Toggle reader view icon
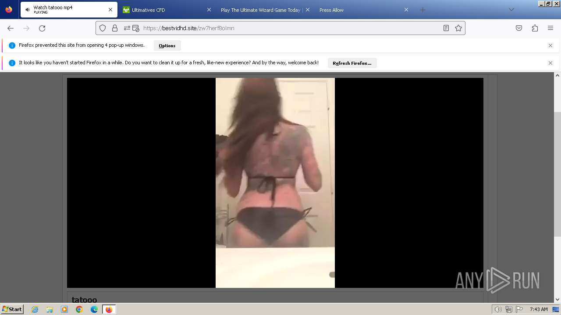This screenshot has height=315, width=561. click(x=446, y=28)
